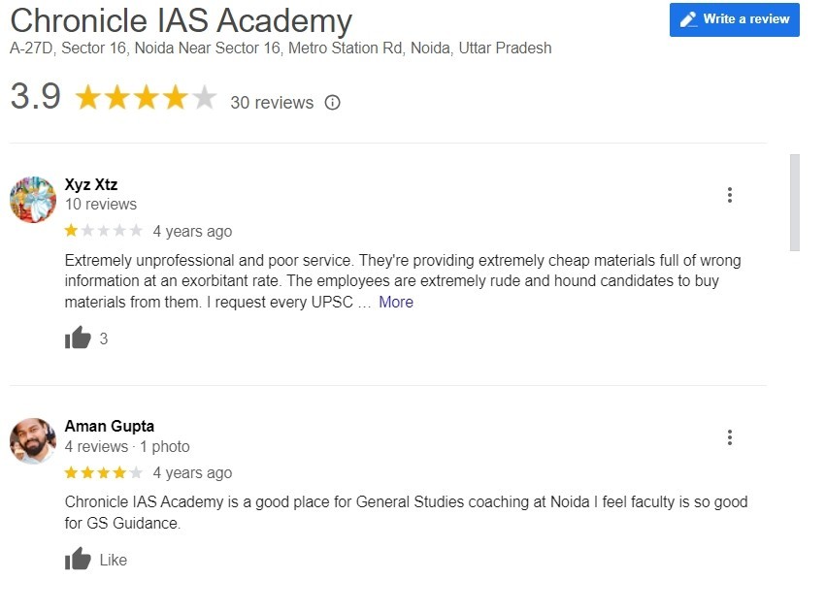826x612 pixels.
Task: Click the Aman Gupta reviewer name
Action: click(110, 426)
